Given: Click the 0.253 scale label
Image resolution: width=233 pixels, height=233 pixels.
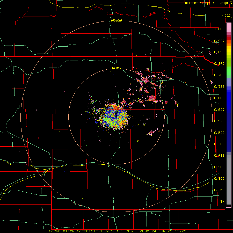Looking at the screenshot, I should coord(219,190).
